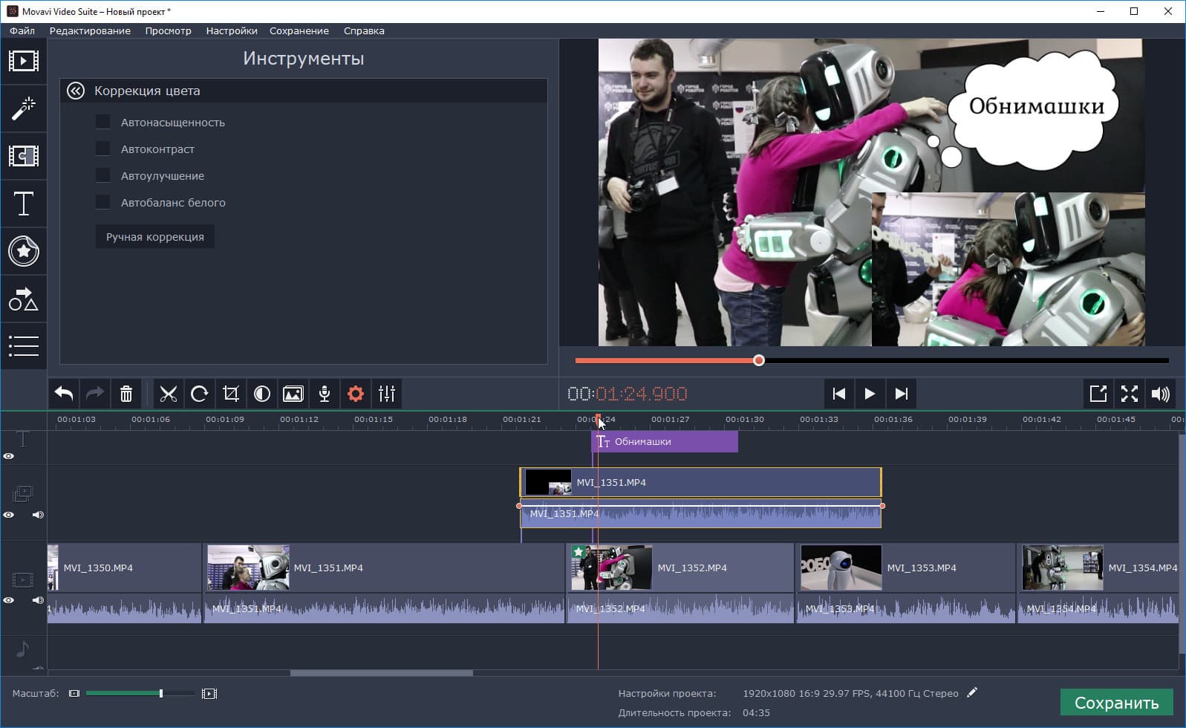
Task: Detach preview into separate window
Action: pos(1098,394)
